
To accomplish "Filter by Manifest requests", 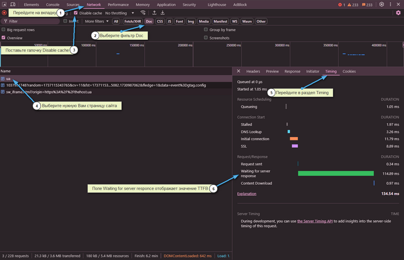I will click(220, 21).
